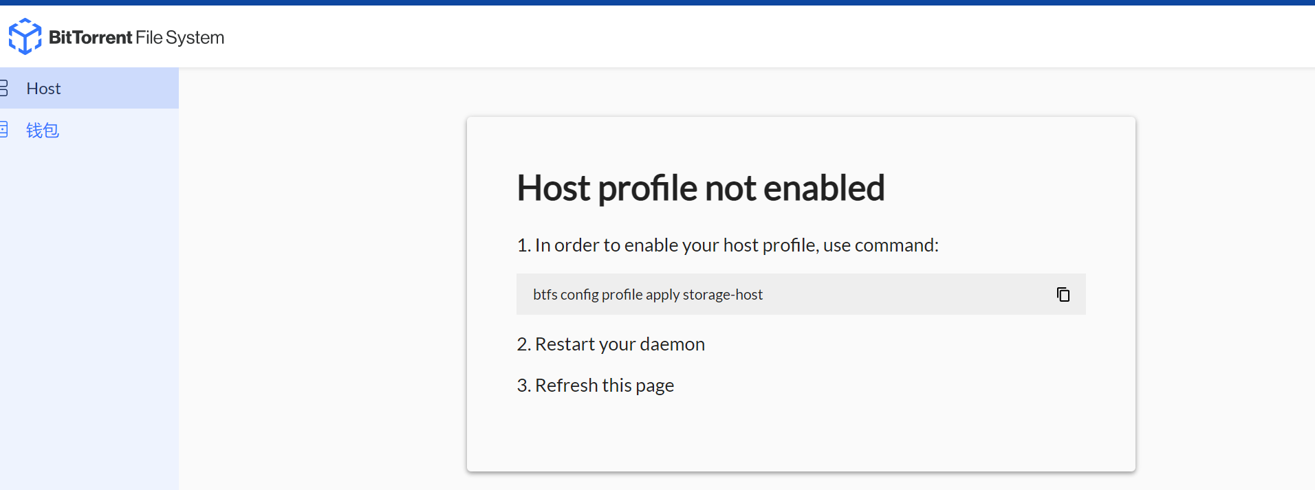
Task: Click the "Host profile not enabled" heading
Action: pos(700,188)
